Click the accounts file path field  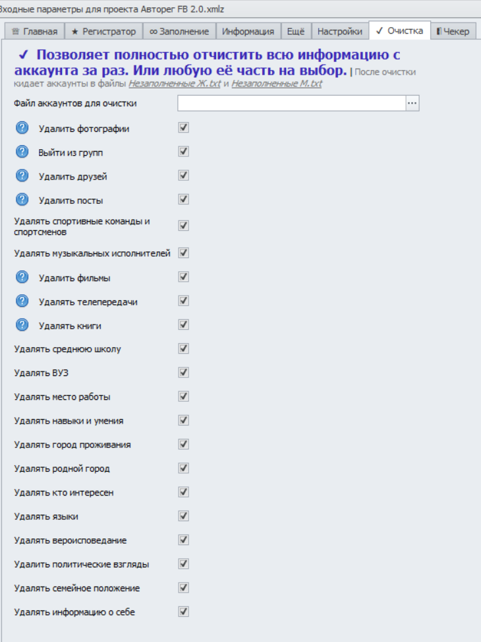tap(291, 103)
